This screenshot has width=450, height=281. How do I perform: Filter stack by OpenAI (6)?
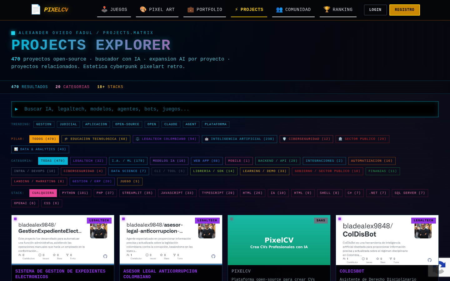point(25,203)
